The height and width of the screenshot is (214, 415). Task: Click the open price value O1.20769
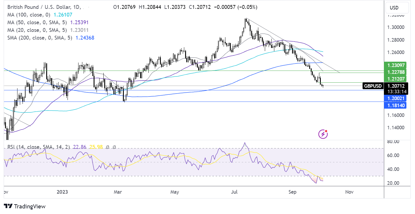click(x=125, y=7)
